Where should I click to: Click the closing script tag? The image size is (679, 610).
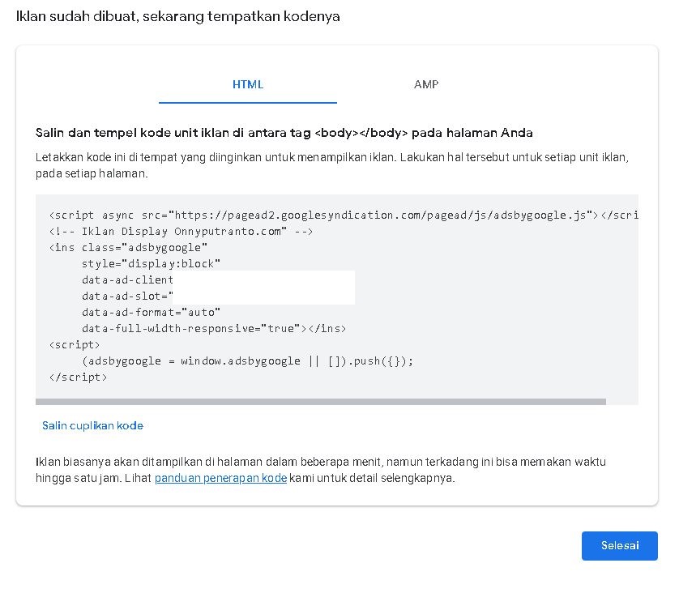78,377
